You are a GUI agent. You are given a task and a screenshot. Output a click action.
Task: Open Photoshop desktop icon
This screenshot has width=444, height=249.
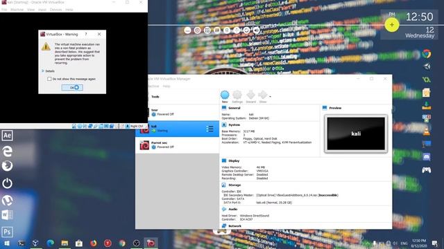[7, 232]
